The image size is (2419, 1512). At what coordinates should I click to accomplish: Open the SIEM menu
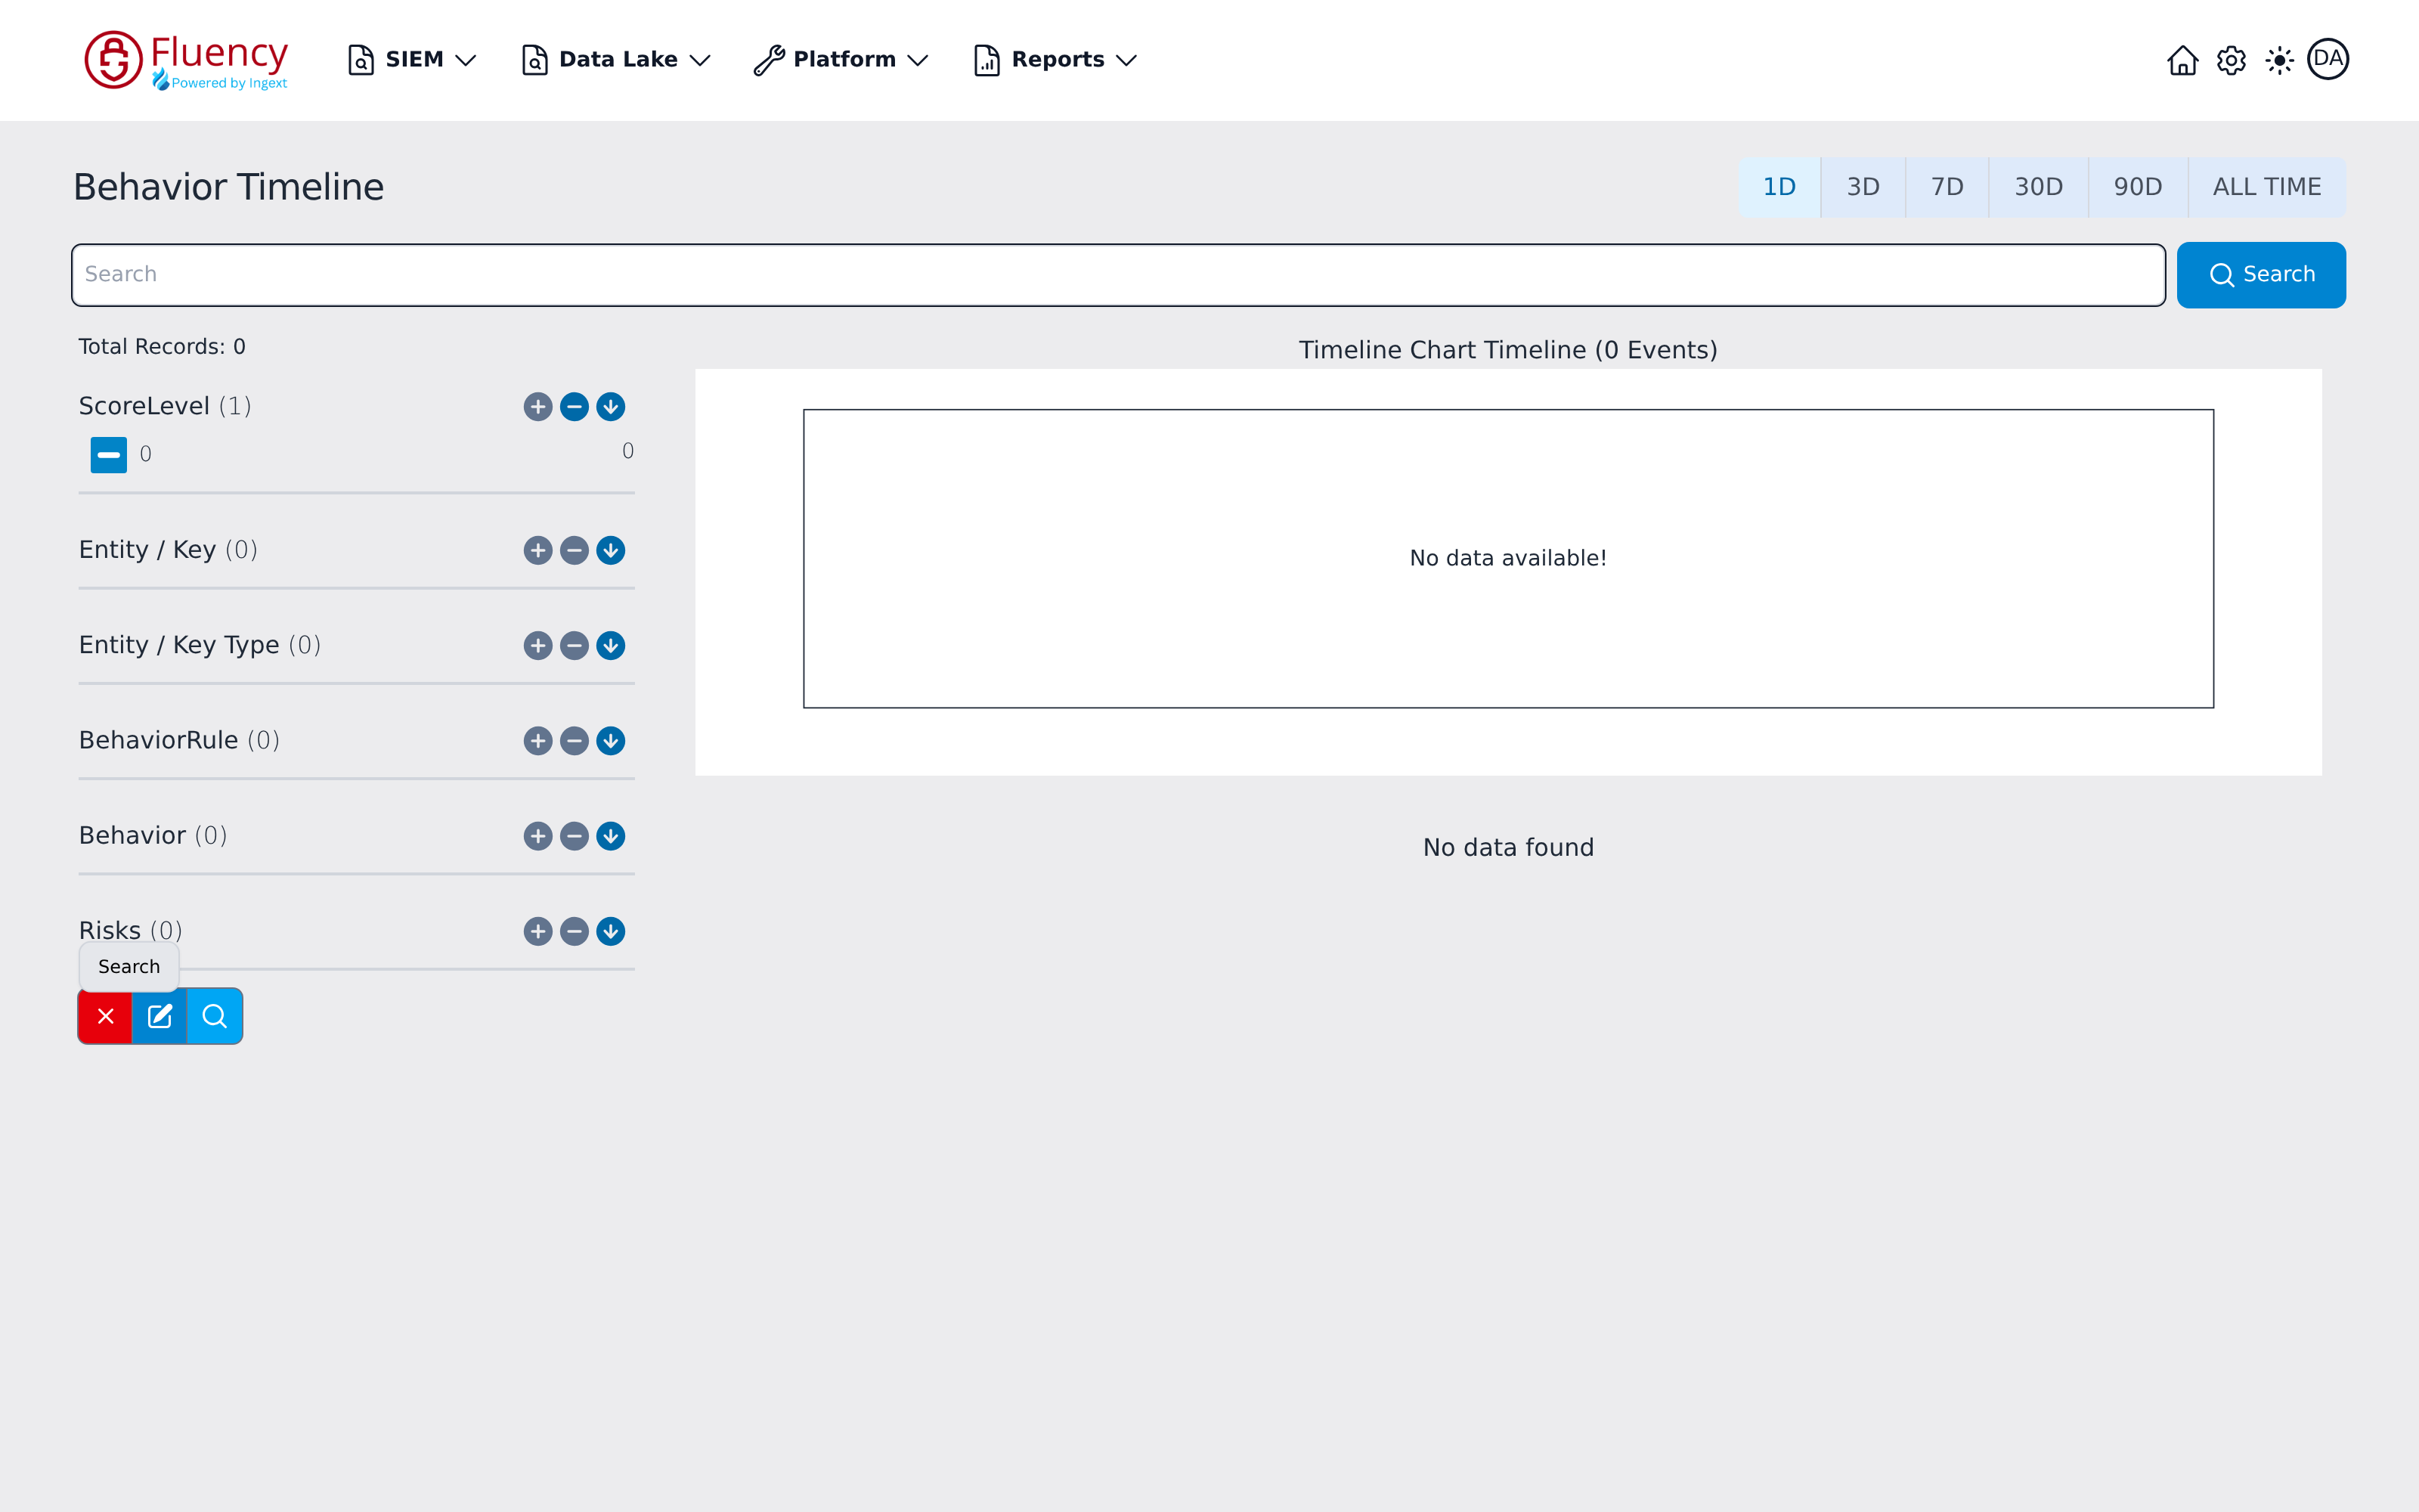pos(410,60)
